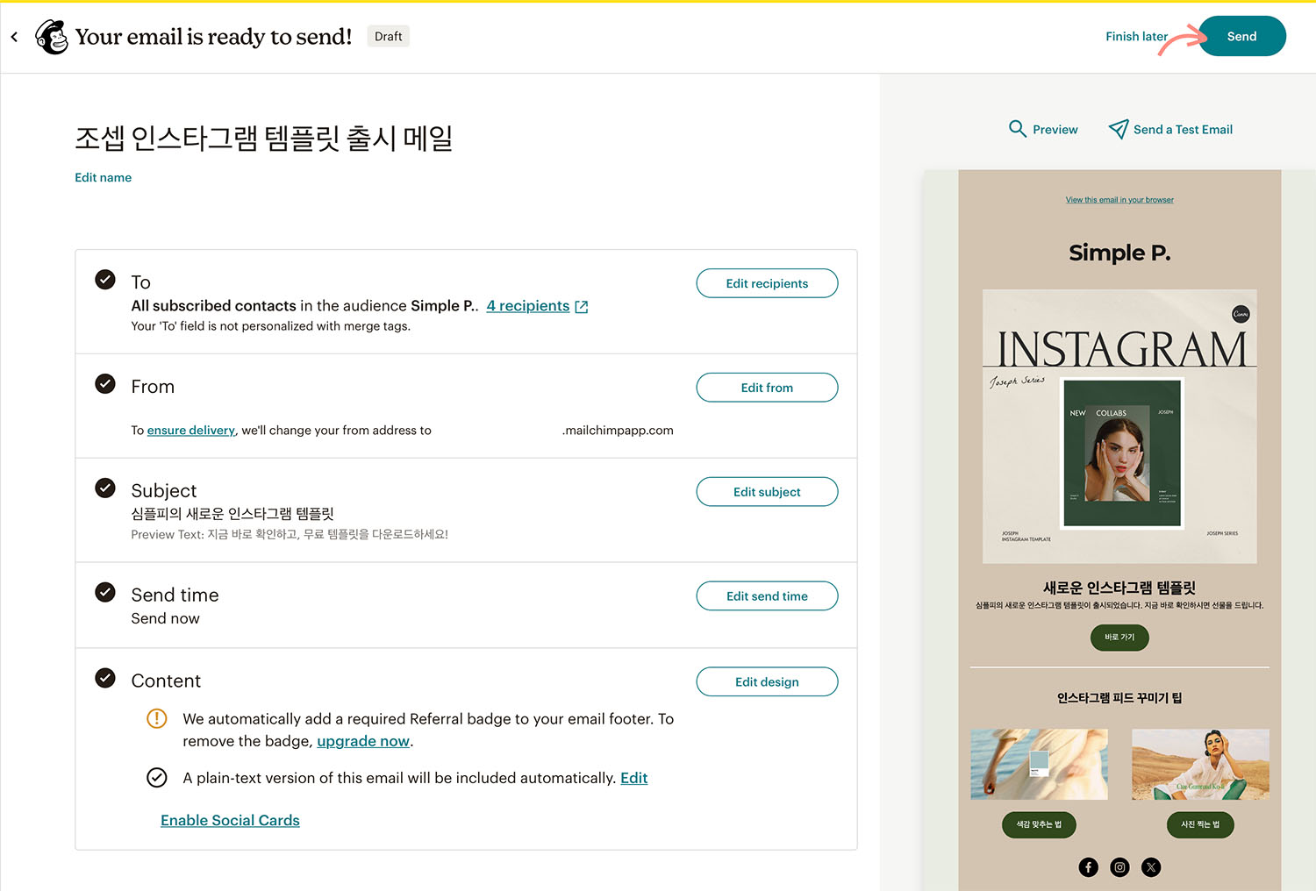The height and width of the screenshot is (891, 1316).
Task: Click the subject line 심플피의 새로운 인스타그램 템플릿
Action: [232, 514]
